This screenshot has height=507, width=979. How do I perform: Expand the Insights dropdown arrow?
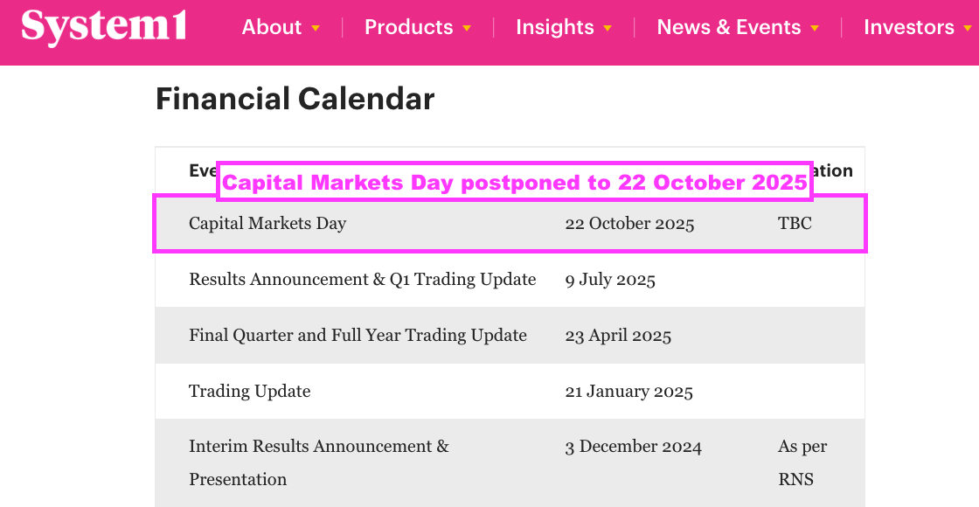(x=608, y=28)
